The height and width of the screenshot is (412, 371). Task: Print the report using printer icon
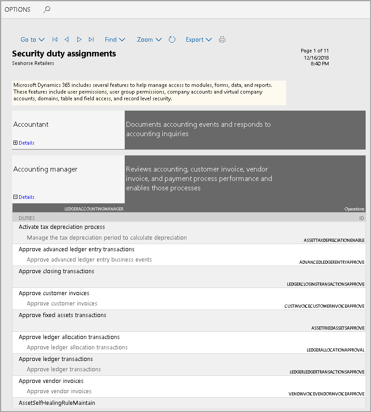click(222, 39)
